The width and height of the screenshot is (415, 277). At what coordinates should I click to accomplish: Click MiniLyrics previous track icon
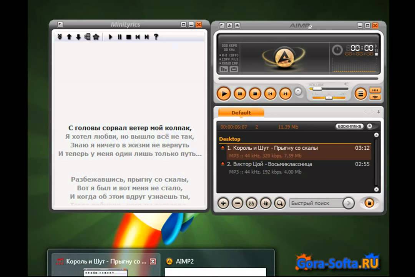(x=138, y=37)
